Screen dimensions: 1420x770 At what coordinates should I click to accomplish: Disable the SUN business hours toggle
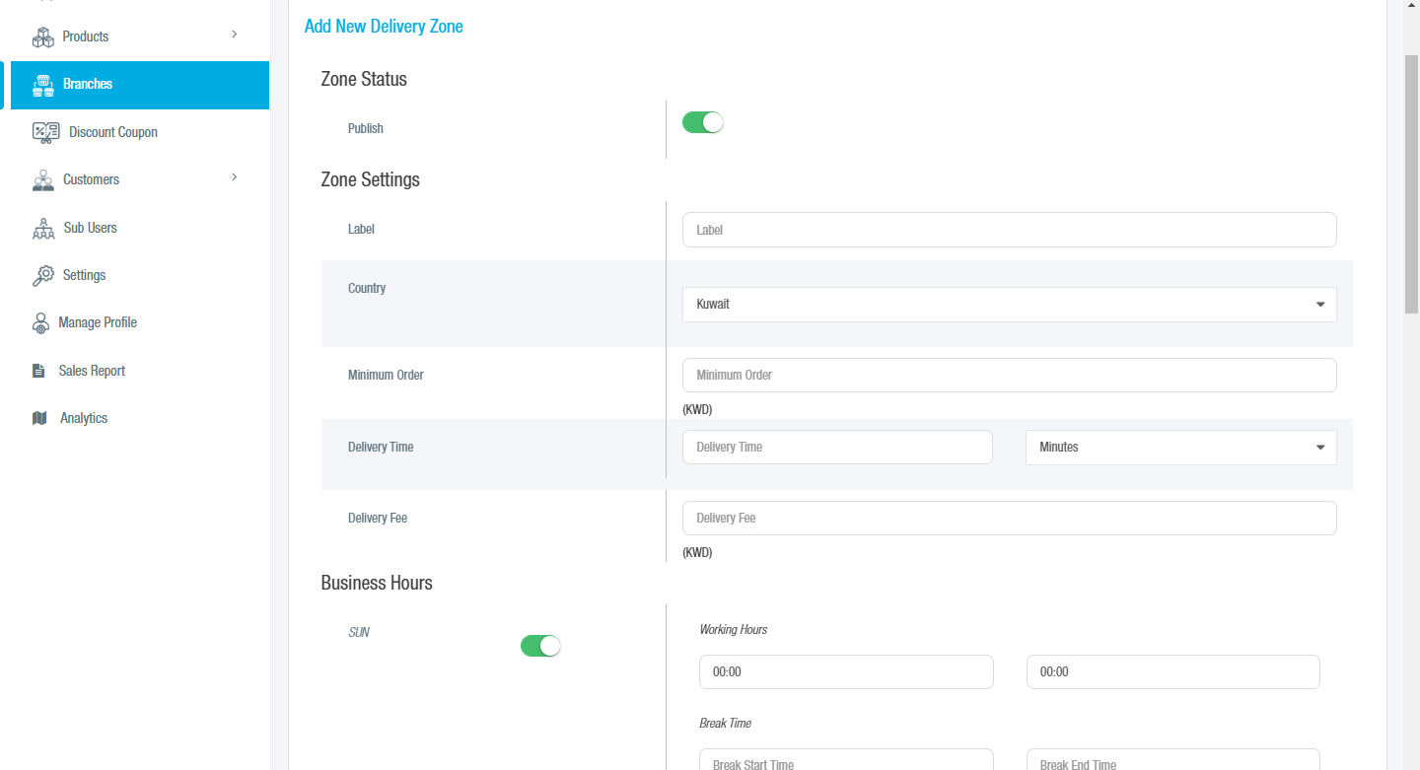[540, 646]
